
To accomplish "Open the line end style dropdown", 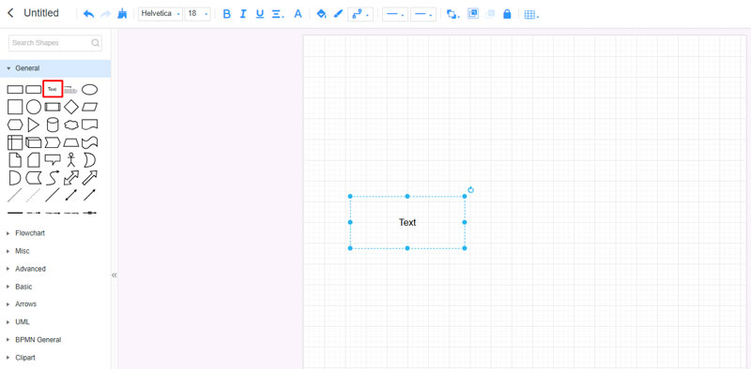I will click(x=423, y=14).
